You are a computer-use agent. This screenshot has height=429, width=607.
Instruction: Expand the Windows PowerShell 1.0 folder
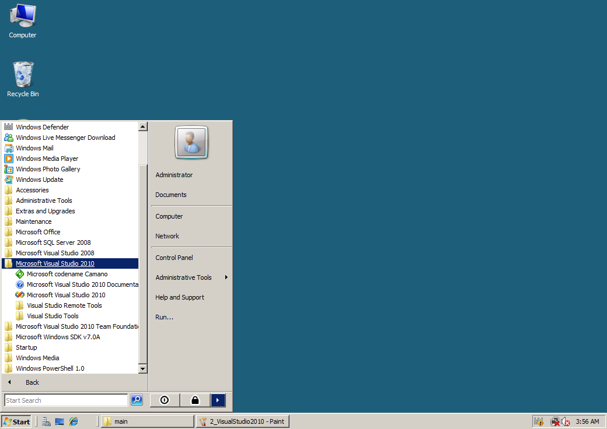(x=70, y=368)
